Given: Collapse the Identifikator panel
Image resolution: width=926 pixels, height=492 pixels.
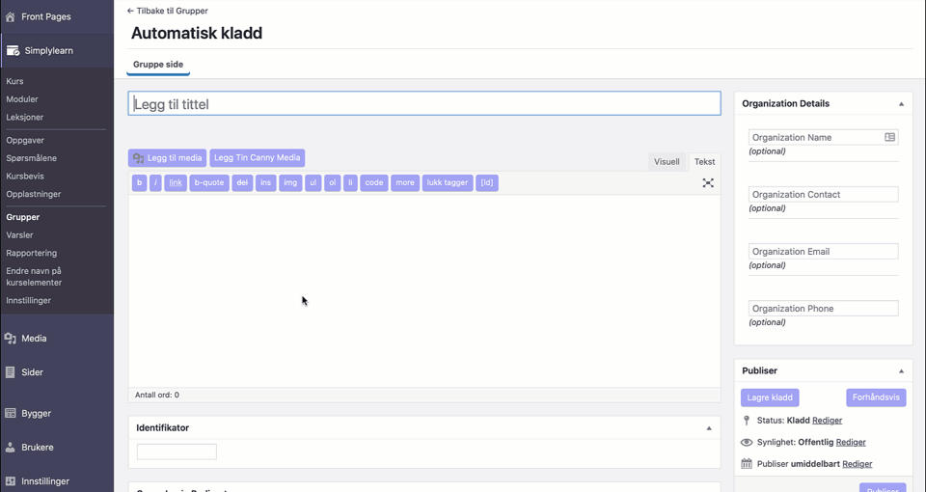Looking at the screenshot, I should coord(709,428).
